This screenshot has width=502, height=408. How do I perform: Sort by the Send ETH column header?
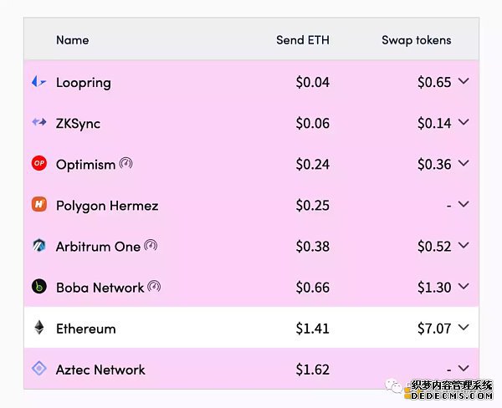click(303, 40)
